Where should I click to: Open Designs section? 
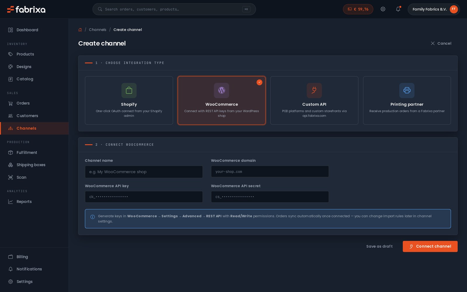pos(34,67)
